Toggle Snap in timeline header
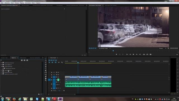Screen dimensions: 179x101 tap(52, 62)
